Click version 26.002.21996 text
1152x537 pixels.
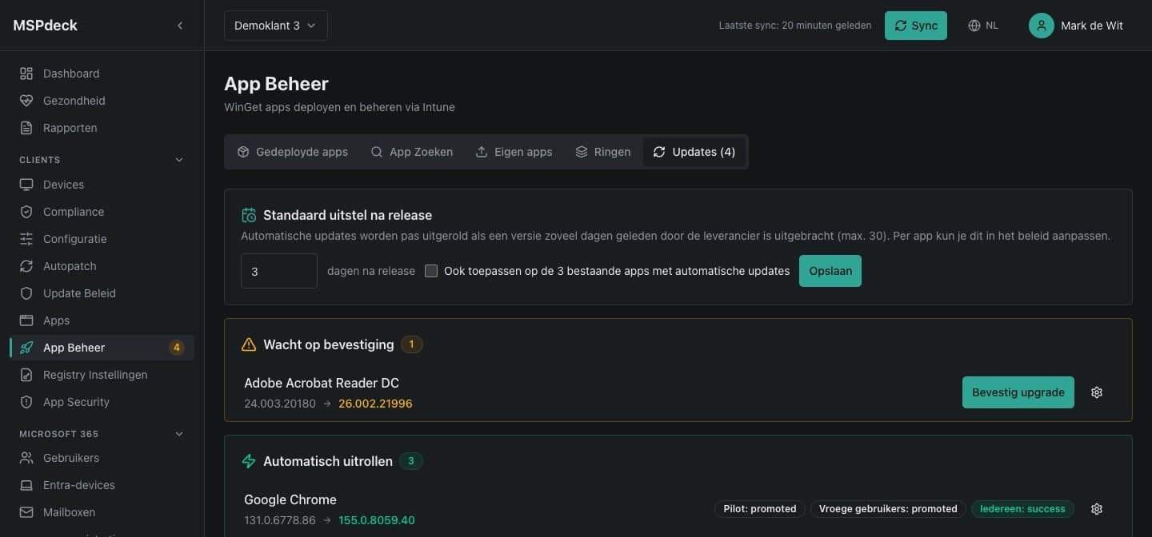[x=375, y=404]
